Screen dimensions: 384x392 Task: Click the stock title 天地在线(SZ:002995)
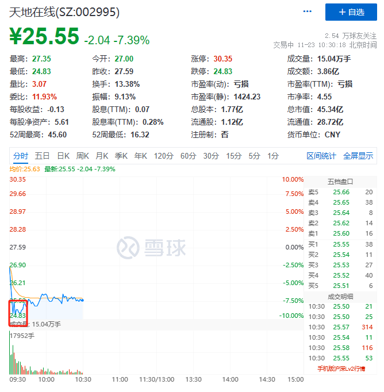(x=64, y=12)
